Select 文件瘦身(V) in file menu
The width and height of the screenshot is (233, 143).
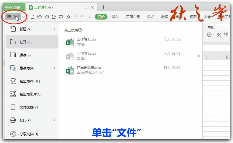32,107
